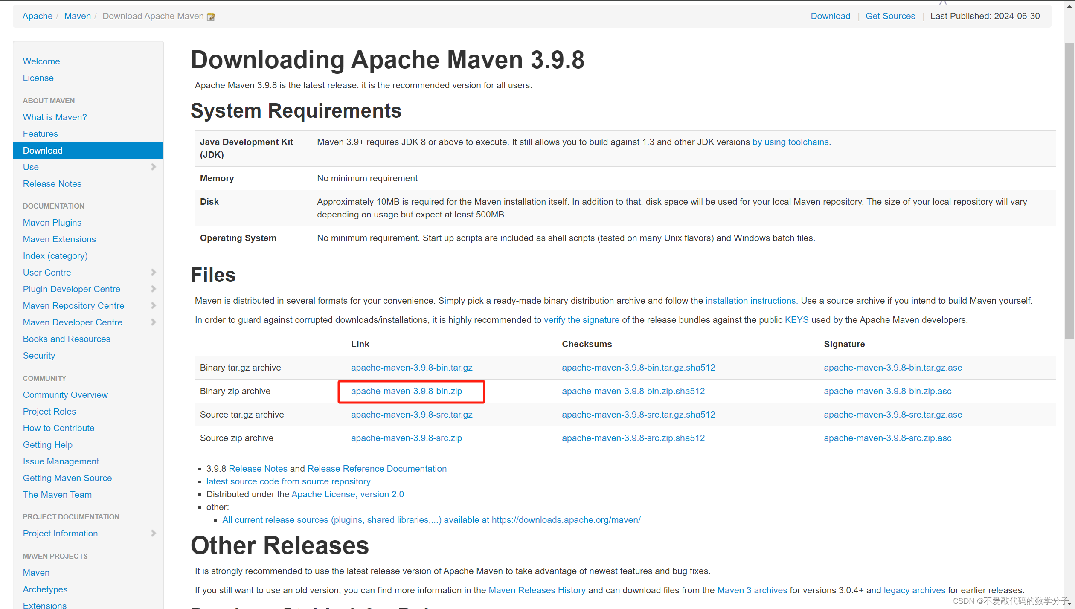Viewport: 1075px width, 609px height.
Task: Expand the Maven Developer Centre chevron
Action: [154, 322]
